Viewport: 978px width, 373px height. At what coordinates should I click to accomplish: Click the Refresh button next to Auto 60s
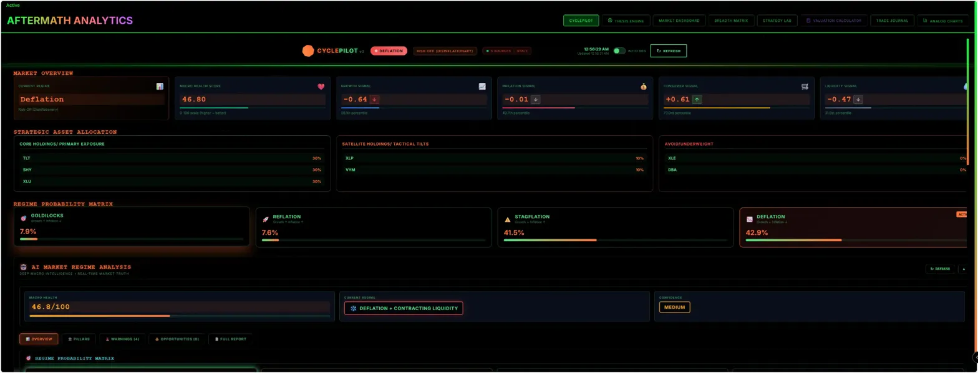pyautogui.click(x=668, y=51)
